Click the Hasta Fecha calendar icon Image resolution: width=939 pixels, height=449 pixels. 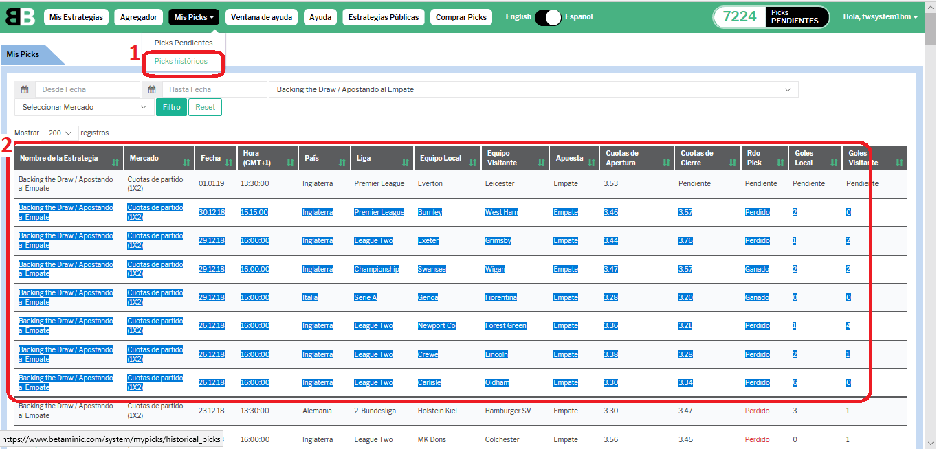tap(152, 89)
